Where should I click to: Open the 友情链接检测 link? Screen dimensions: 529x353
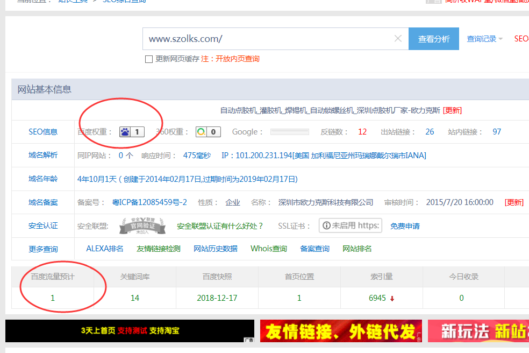(159, 249)
